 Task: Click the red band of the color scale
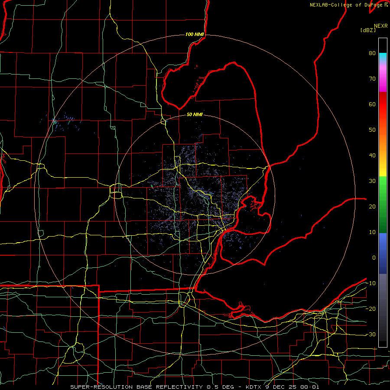coord(383,107)
